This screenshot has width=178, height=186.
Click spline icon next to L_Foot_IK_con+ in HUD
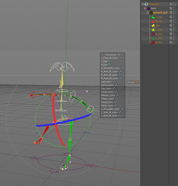tap(120, 58)
